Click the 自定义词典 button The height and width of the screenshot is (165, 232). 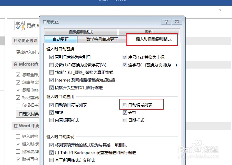(x=28, y=114)
